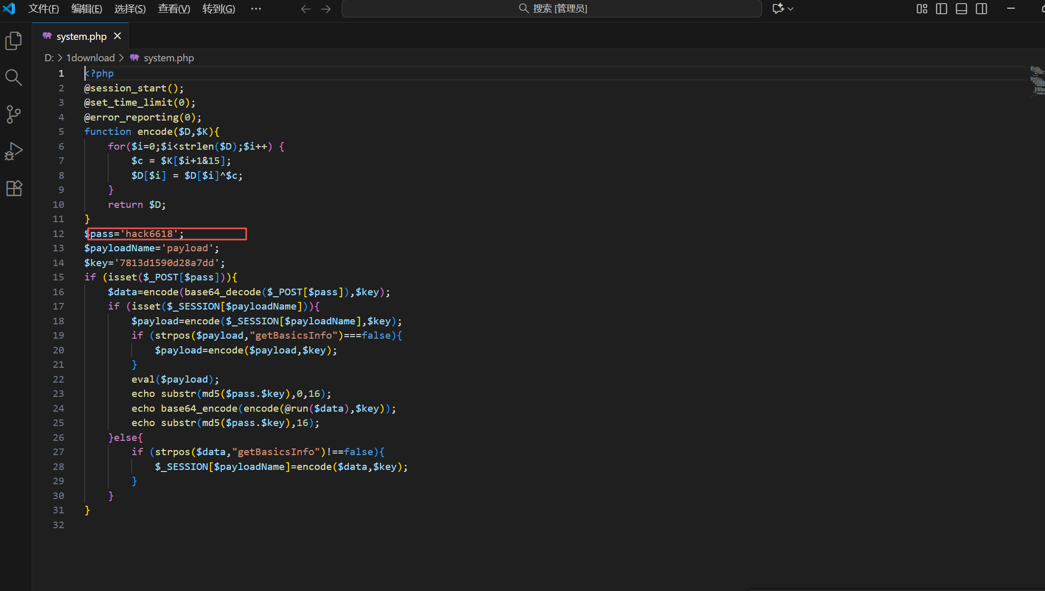Close the system.php tab
This screenshot has height=591, width=1045.
117,36
